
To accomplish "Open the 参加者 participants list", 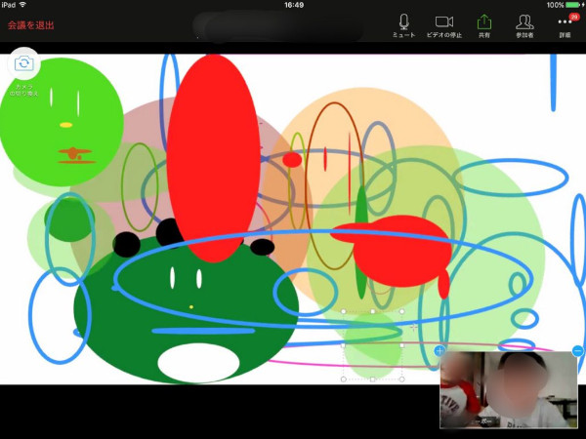I will pyautogui.click(x=524, y=25).
